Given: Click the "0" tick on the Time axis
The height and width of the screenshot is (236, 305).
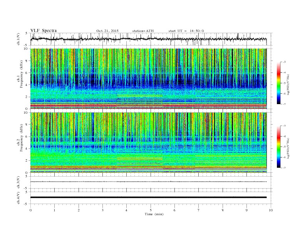Looking at the screenshot, I should pos(30,210).
